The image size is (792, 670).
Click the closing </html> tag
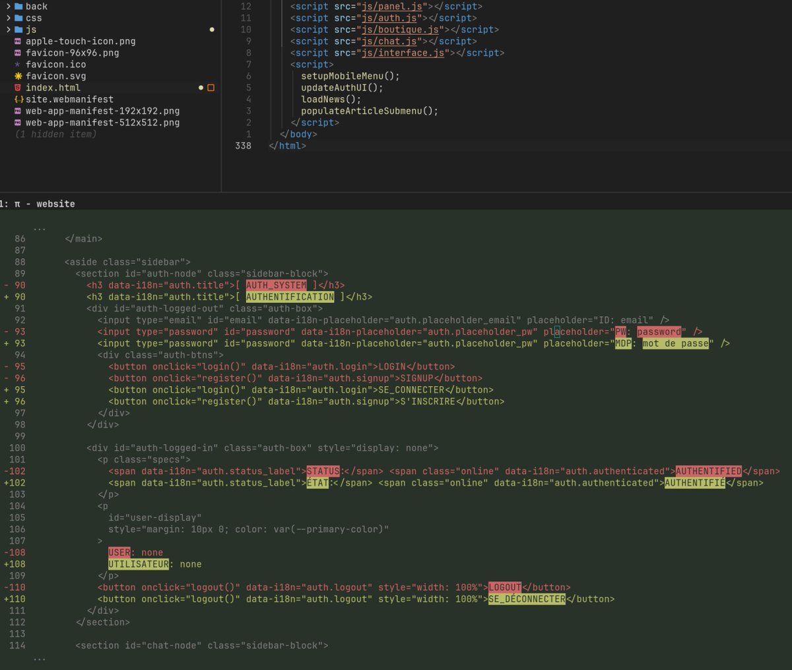(x=287, y=146)
